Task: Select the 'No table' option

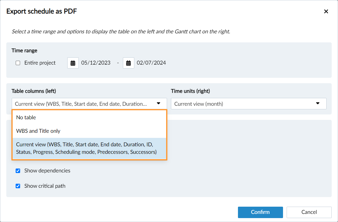Action: (x=26, y=117)
